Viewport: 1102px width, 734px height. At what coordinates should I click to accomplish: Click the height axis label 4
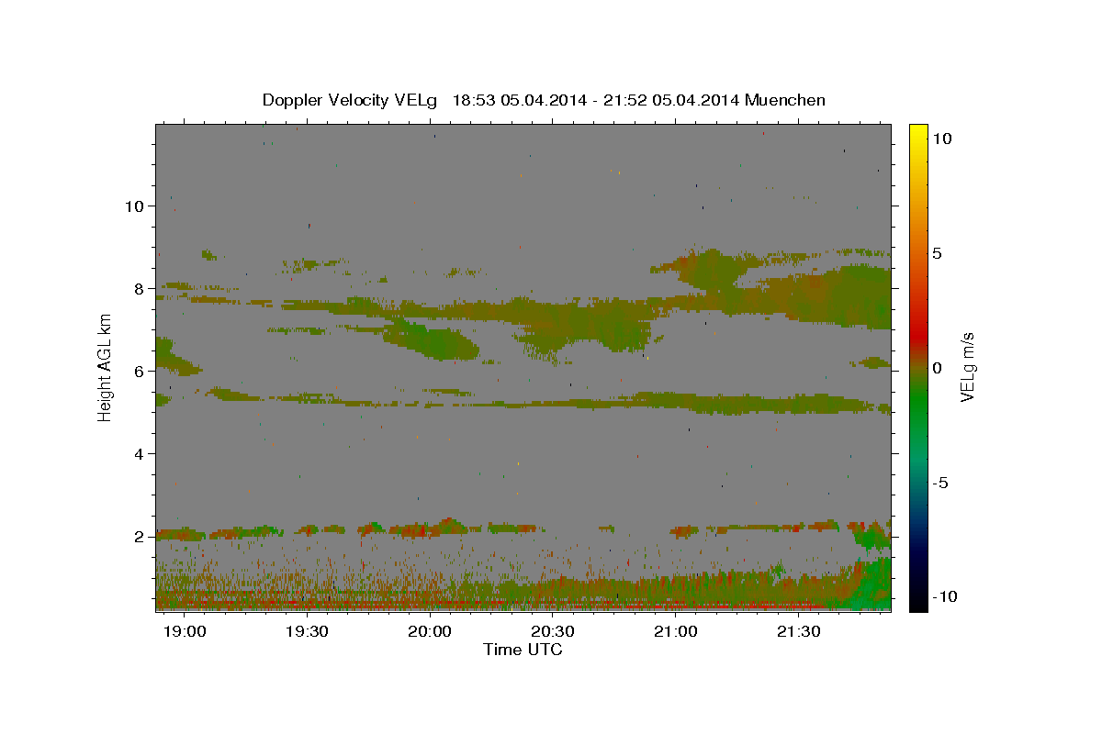click(x=138, y=453)
